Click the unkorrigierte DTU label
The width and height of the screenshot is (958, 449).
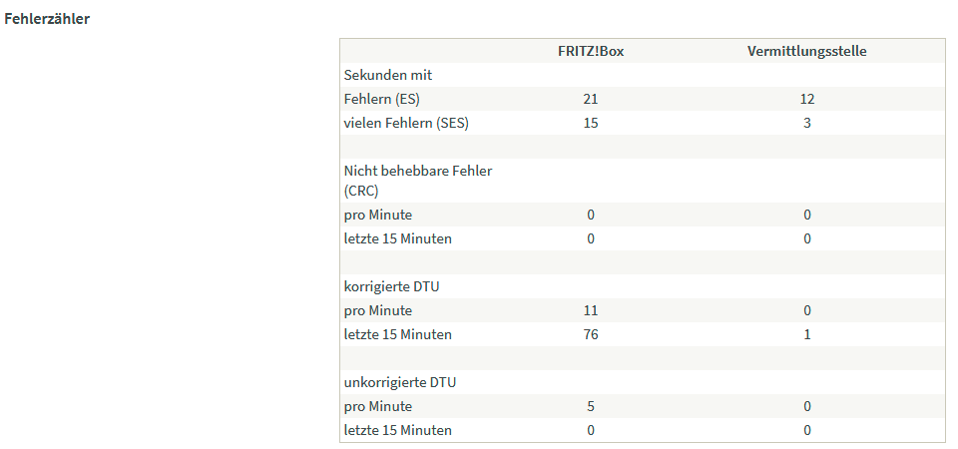(x=399, y=382)
